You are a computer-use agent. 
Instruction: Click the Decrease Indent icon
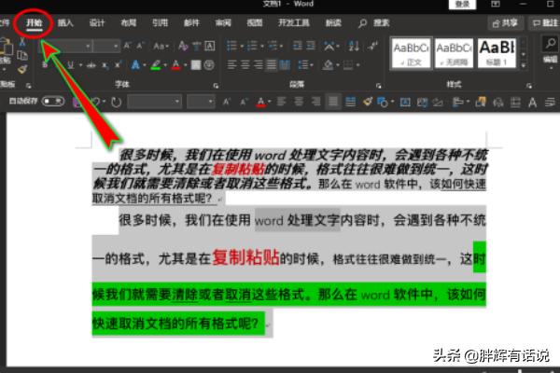[297, 46]
